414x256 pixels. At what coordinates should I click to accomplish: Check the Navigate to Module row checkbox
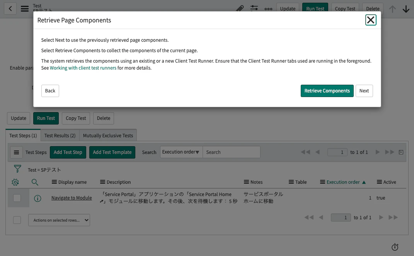17,198
